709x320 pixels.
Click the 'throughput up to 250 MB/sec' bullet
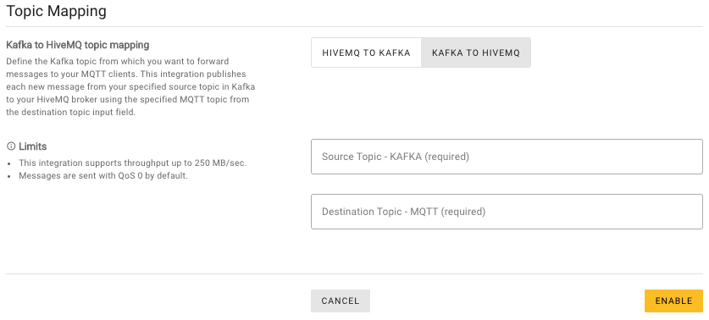coord(132,163)
